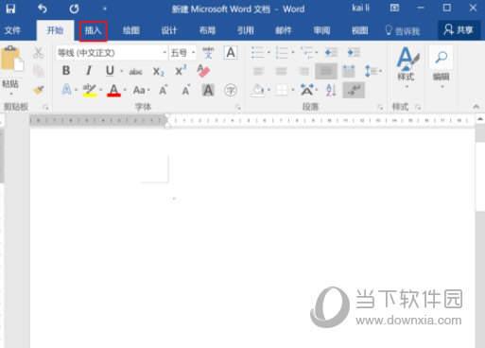Click the shrink font size icon

click(x=186, y=90)
